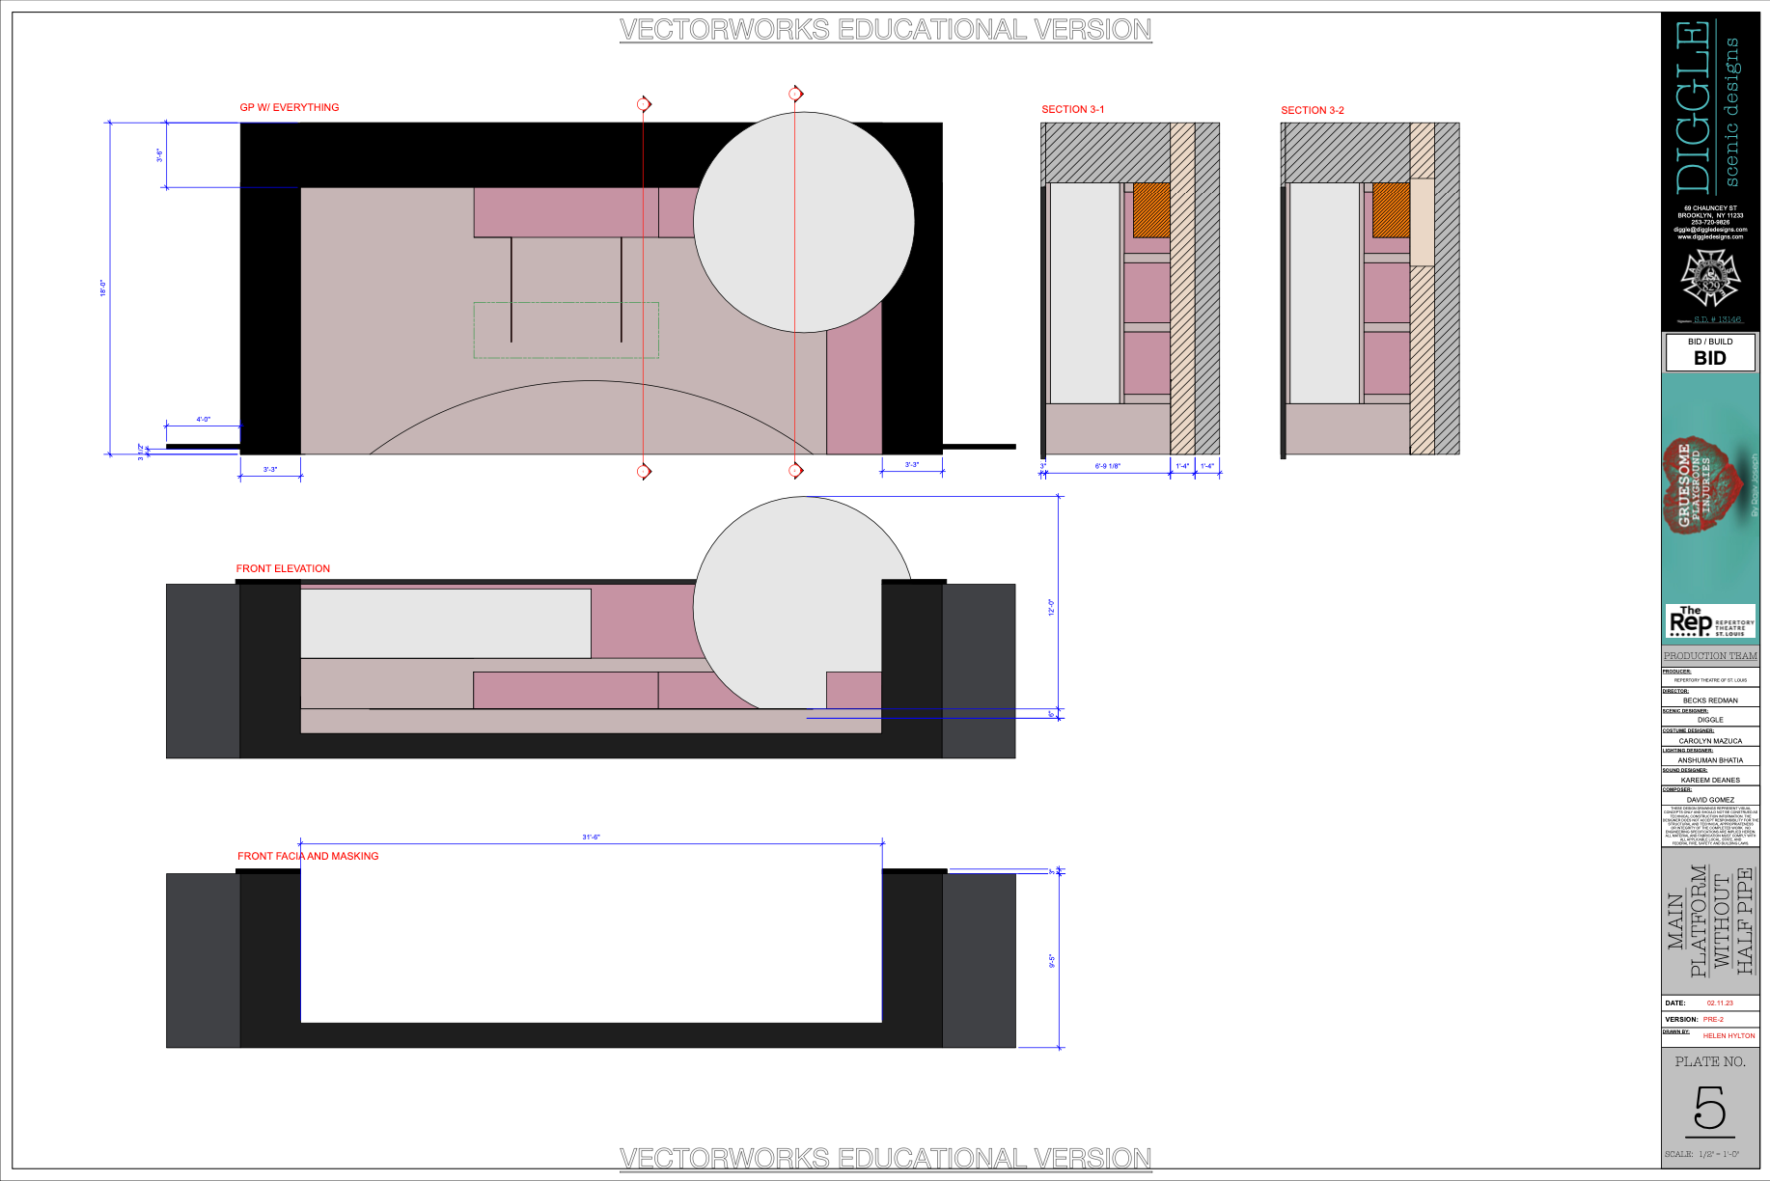Click the large circle in the Front Elevation
1770x1181 pixels.
coord(804,603)
